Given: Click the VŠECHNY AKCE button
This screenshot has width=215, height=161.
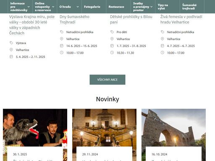Looking at the screenshot, I should tap(107, 80).
